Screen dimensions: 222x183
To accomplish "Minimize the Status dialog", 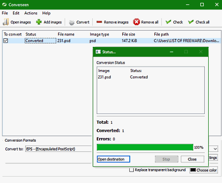I will pyautogui.click(x=172, y=52).
